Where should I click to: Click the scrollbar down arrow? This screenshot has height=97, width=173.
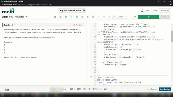coord(172,84)
